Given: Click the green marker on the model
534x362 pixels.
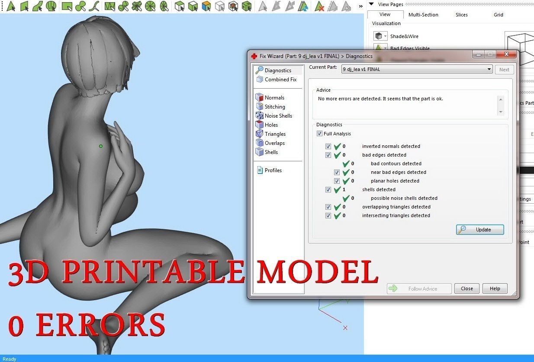Looking at the screenshot, I should 101,146.
